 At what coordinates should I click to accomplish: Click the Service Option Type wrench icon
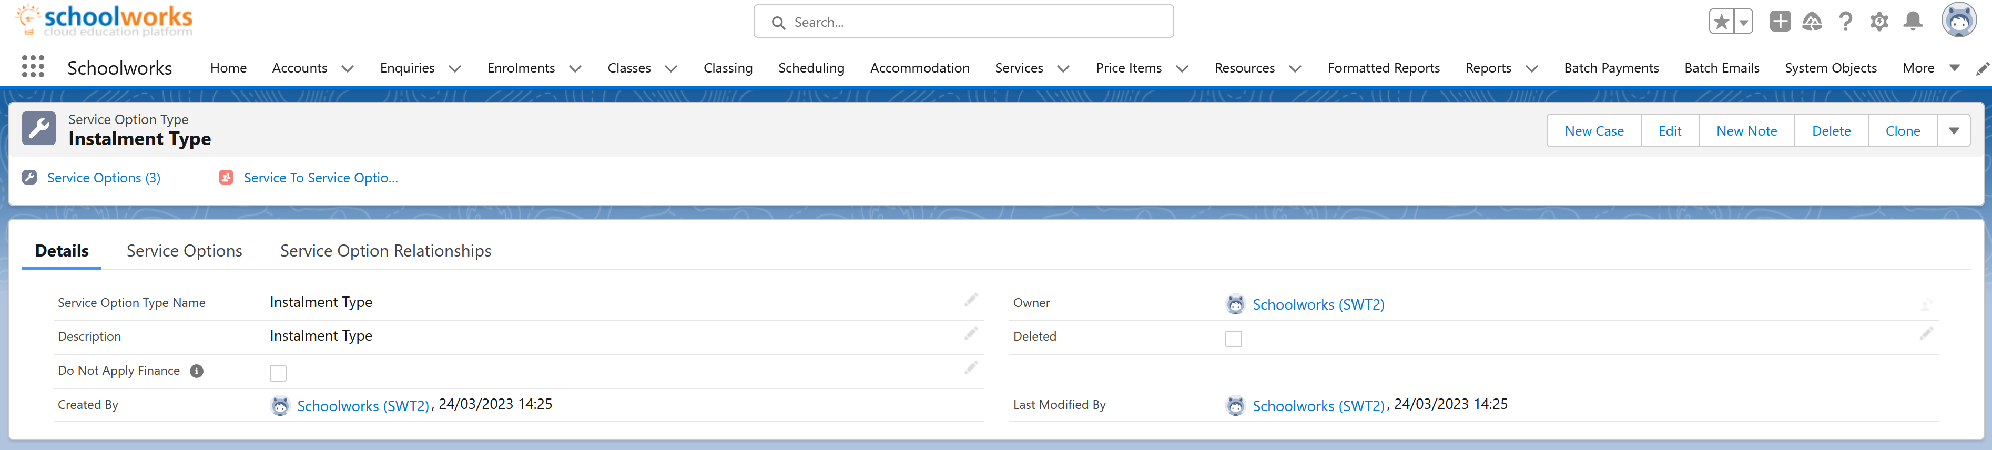[x=39, y=128]
